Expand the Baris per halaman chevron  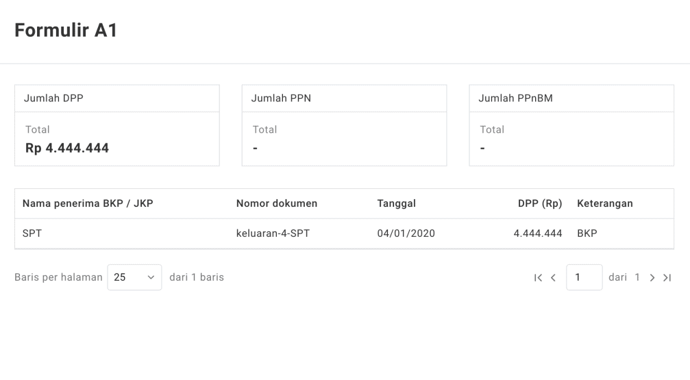151,277
